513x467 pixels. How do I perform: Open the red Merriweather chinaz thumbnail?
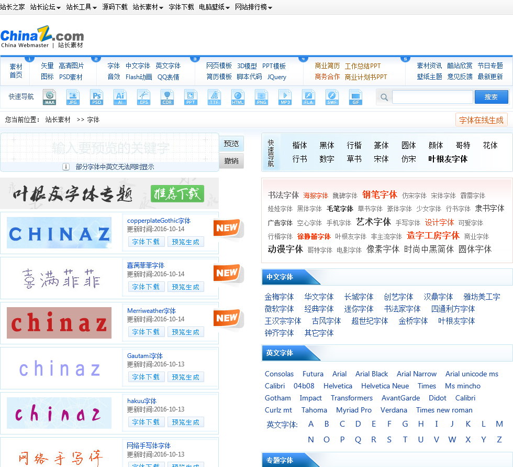point(59,323)
